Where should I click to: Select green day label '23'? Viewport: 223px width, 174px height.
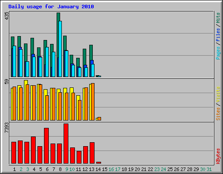click(157, 169)
